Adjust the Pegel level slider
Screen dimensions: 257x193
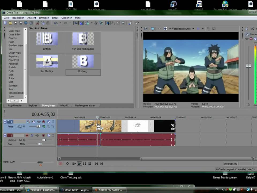point(38,126)
